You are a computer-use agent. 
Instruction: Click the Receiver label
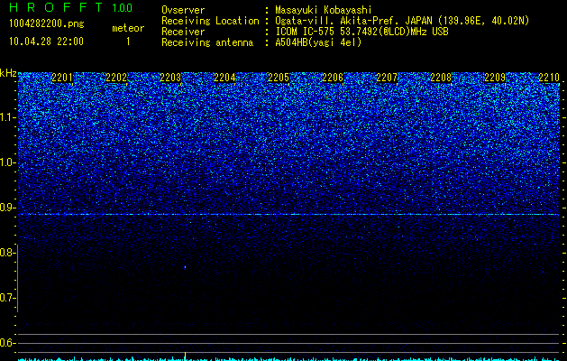tap(183, 32)
